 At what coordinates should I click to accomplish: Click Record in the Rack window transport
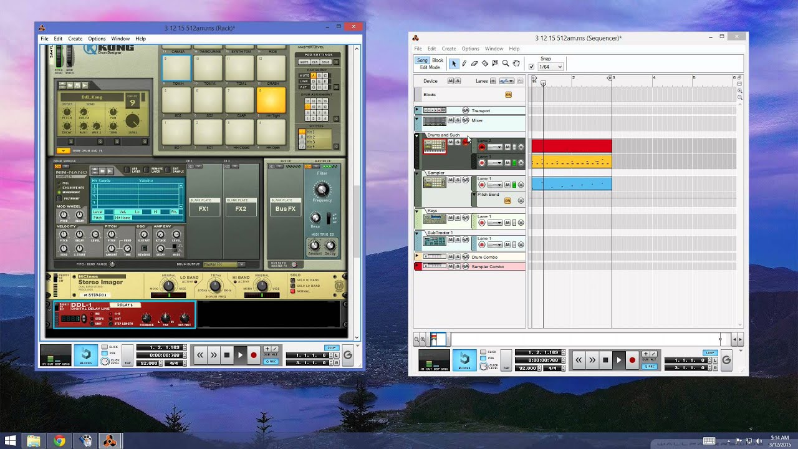pyautogui.click(x=253, y=355)
